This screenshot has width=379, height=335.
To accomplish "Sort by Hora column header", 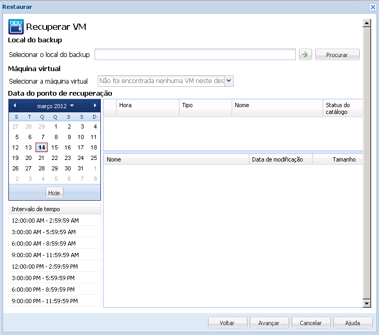I will click(x=147, y=105).
